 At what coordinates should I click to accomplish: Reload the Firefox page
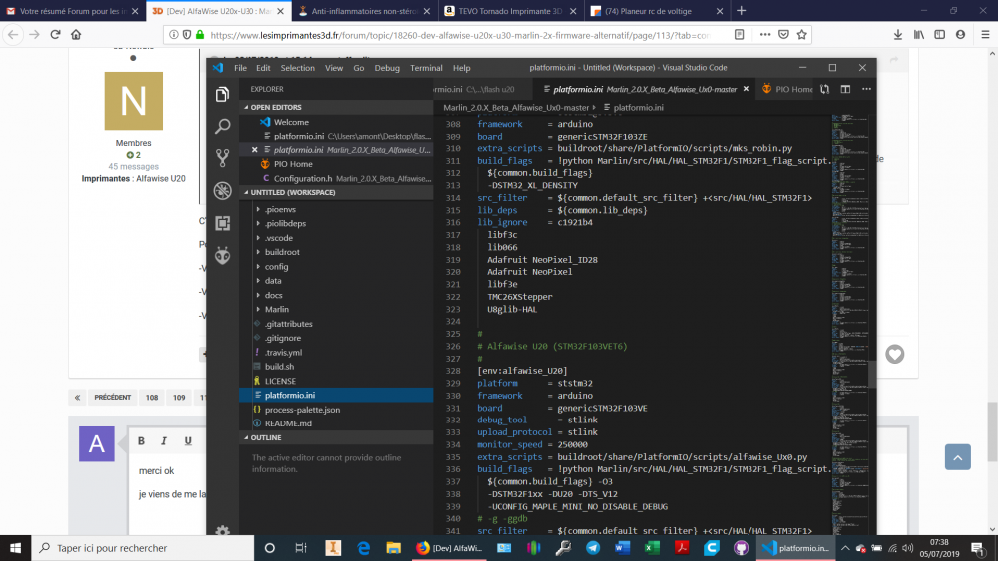tap(55, 34)
